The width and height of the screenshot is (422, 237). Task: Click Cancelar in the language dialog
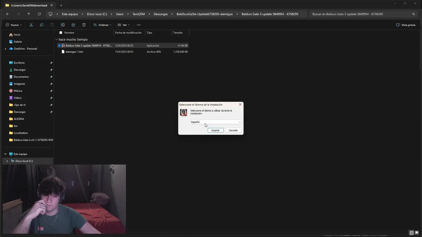233,130
